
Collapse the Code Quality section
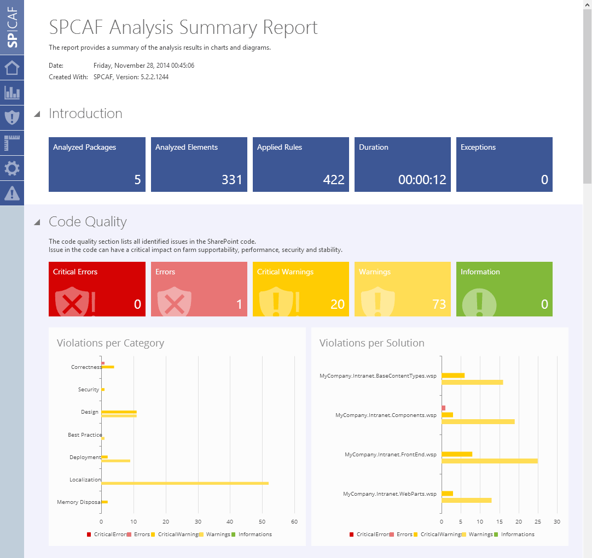click(x=37, y=222)
